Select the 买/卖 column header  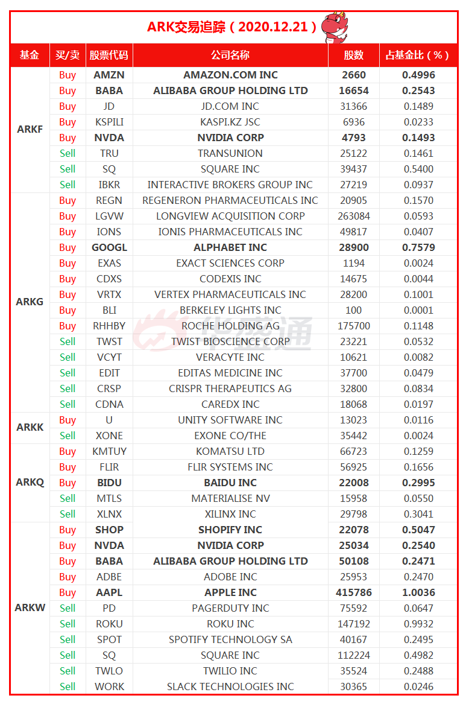click(68, 55)
